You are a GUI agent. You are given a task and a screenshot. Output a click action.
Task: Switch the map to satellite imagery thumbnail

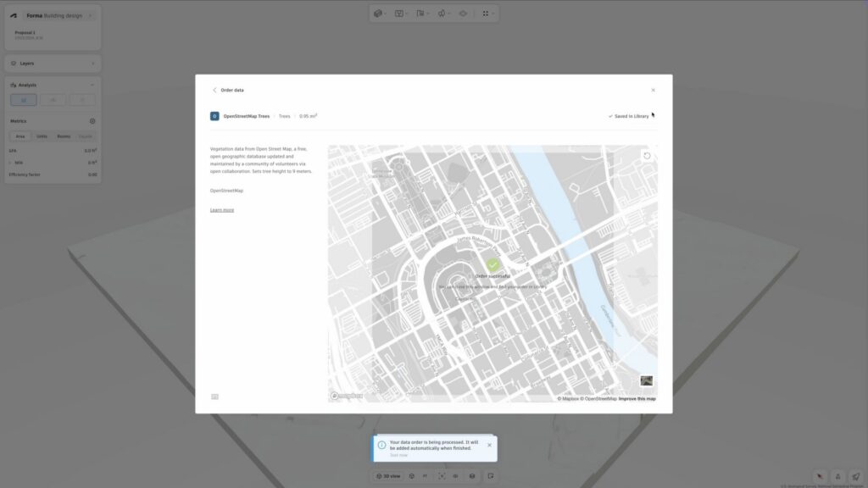pos(646,381)
